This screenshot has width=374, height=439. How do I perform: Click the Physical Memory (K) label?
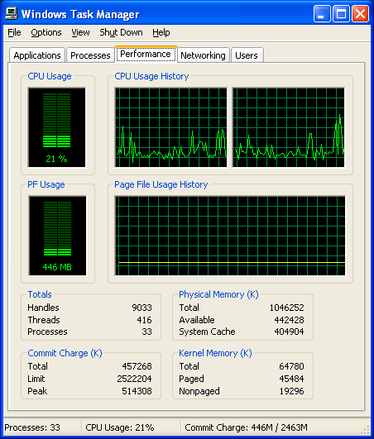click(x=218, y=294)
